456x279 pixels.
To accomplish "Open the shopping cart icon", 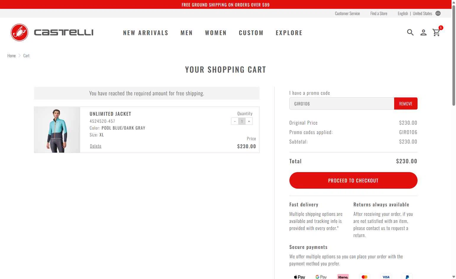I will pos(436,32).
